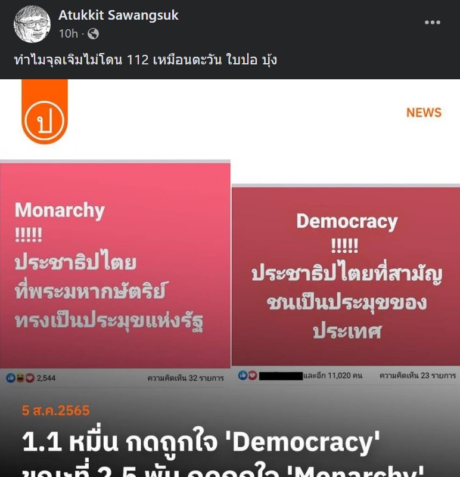Click the public globe privacy icon
The width and height of the screenshot is (460, 477).
point(93,34)
